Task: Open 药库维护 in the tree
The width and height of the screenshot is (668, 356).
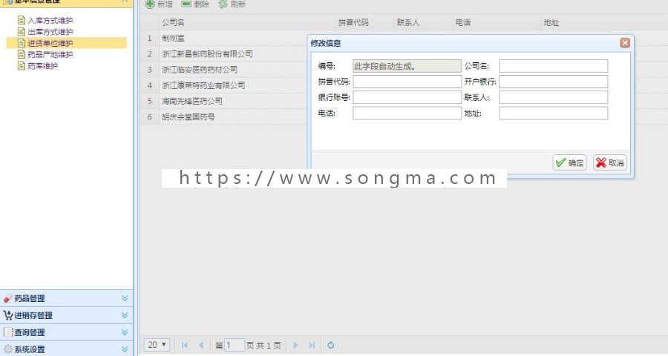Action: (x=42, y=65)
